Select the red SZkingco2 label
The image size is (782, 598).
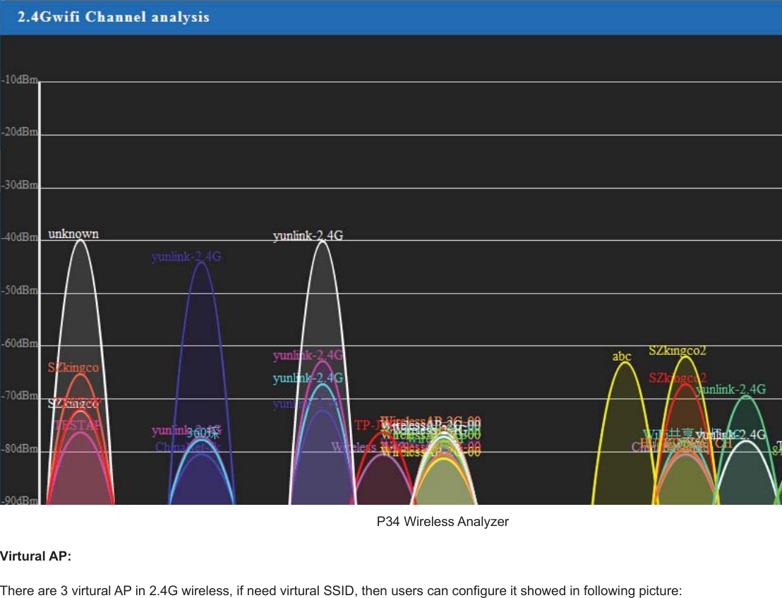(x=678, y=378)
